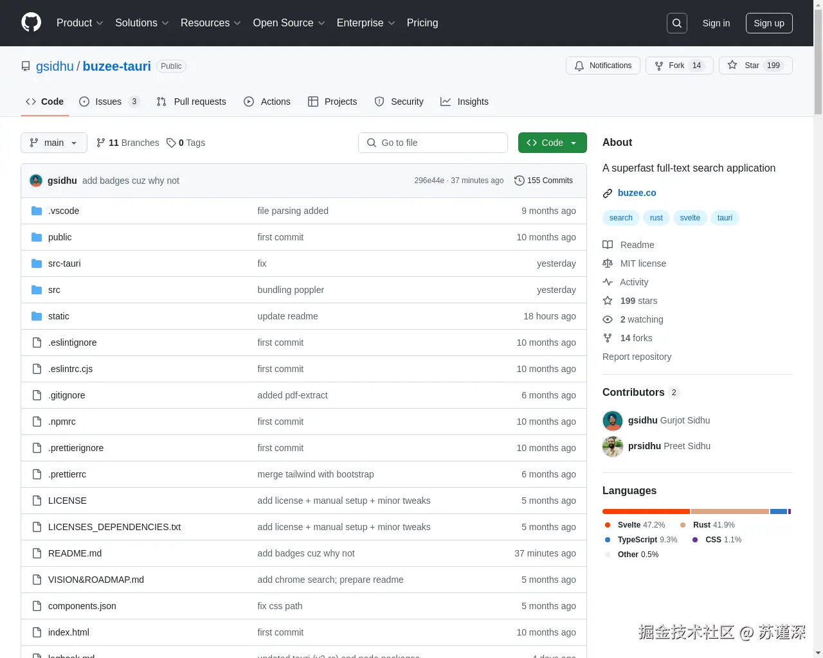Click the static folder icon

point(37,316)
